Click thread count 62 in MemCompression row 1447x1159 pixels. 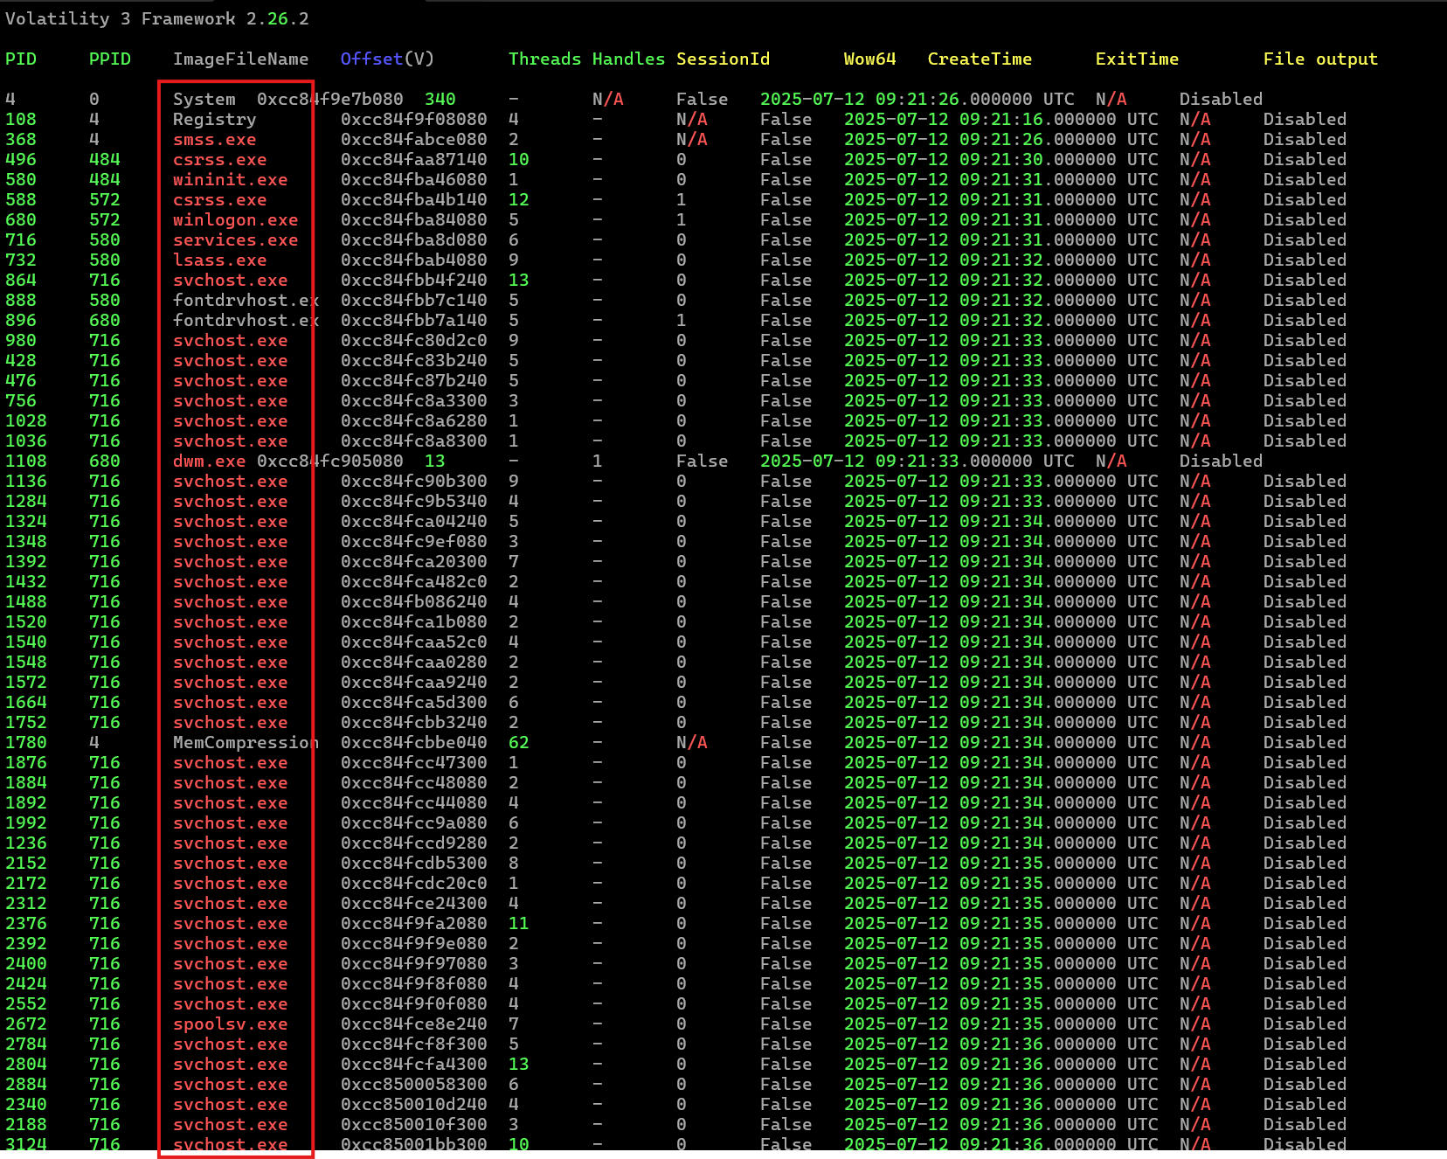pyautogui.click(x=518, y=742)
